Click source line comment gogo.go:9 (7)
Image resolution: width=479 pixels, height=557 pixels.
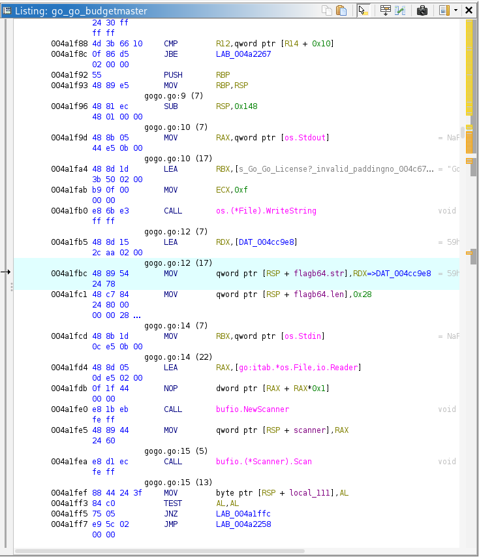(x=174, y=96)
